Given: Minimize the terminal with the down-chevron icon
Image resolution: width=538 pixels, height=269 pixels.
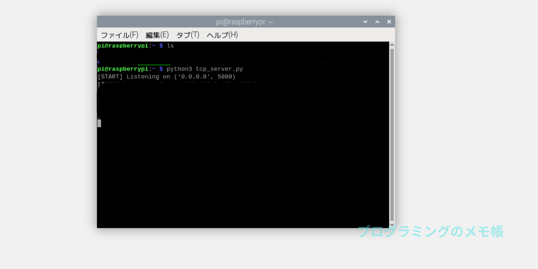Looking at the screenshot, I should (x=366, y=22).
